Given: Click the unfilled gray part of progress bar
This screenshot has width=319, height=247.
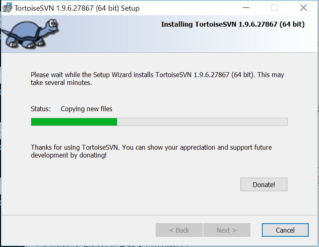Looking at the screenshot, I should point(202,122).
